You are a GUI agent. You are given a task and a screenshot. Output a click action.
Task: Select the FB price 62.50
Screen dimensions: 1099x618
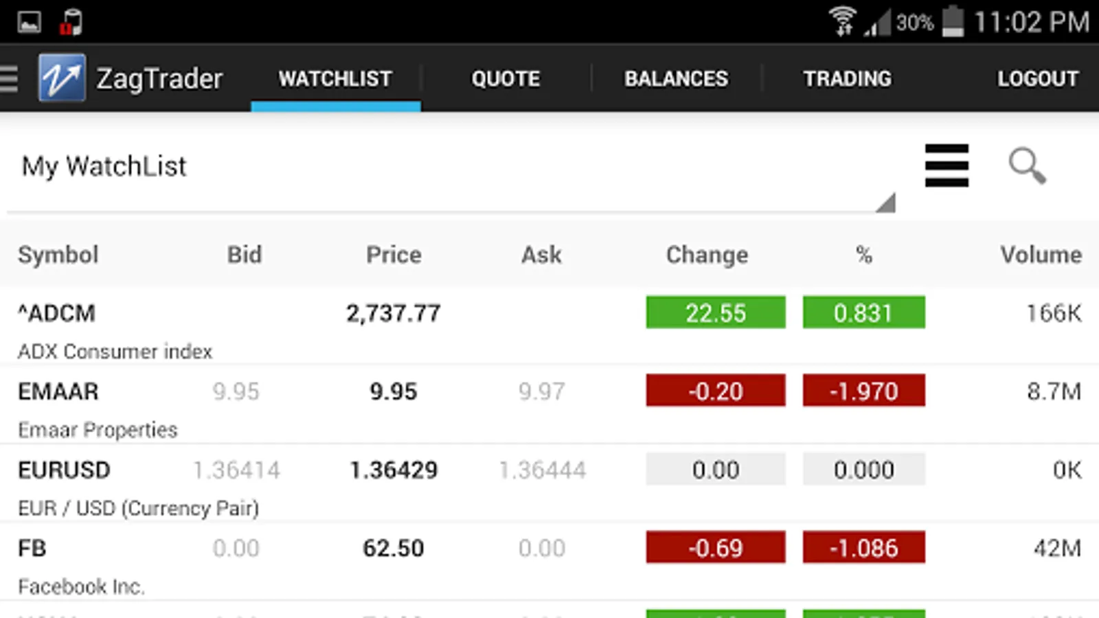pos(394,548)
